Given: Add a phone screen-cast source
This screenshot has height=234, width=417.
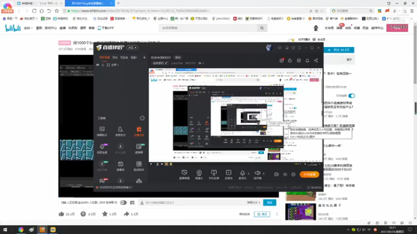Looking at the screenshot, I should click(214, 175).
